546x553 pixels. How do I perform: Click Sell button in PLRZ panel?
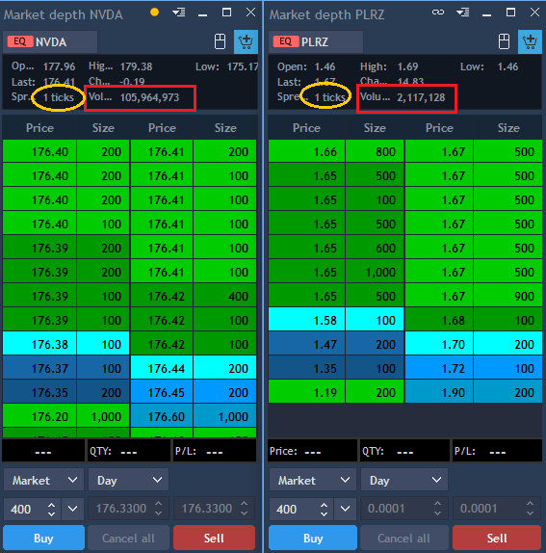[497, 538]
